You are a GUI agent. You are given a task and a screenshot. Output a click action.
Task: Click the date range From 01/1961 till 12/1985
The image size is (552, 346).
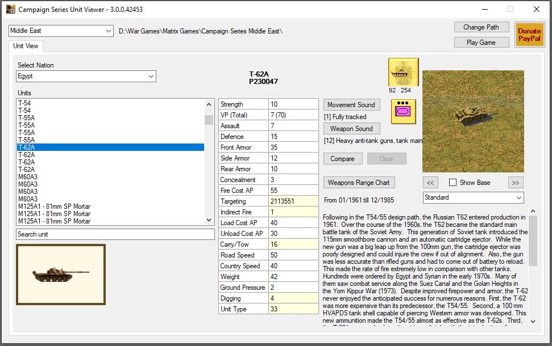359,200
